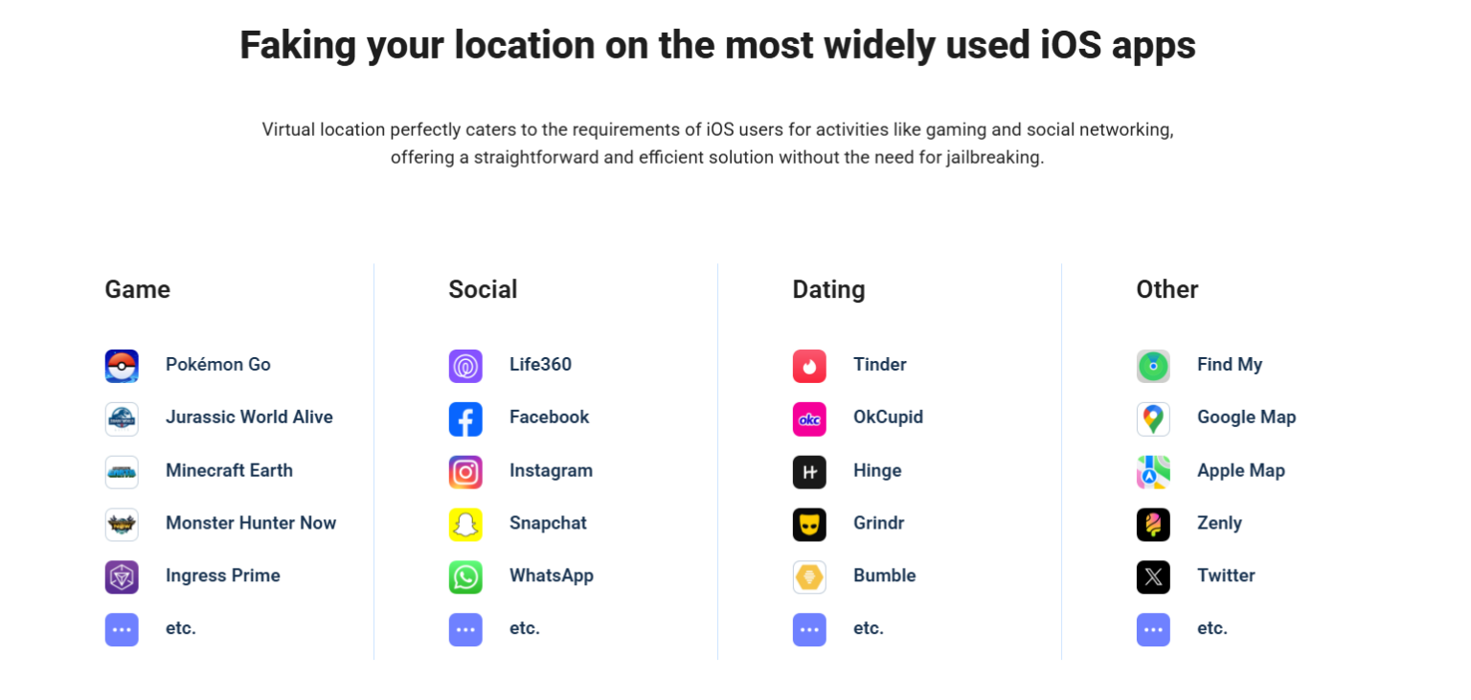The image size is (1471, 700).
Task: Select the Snapchat ghost icon
Action: [x=465, y=524]
